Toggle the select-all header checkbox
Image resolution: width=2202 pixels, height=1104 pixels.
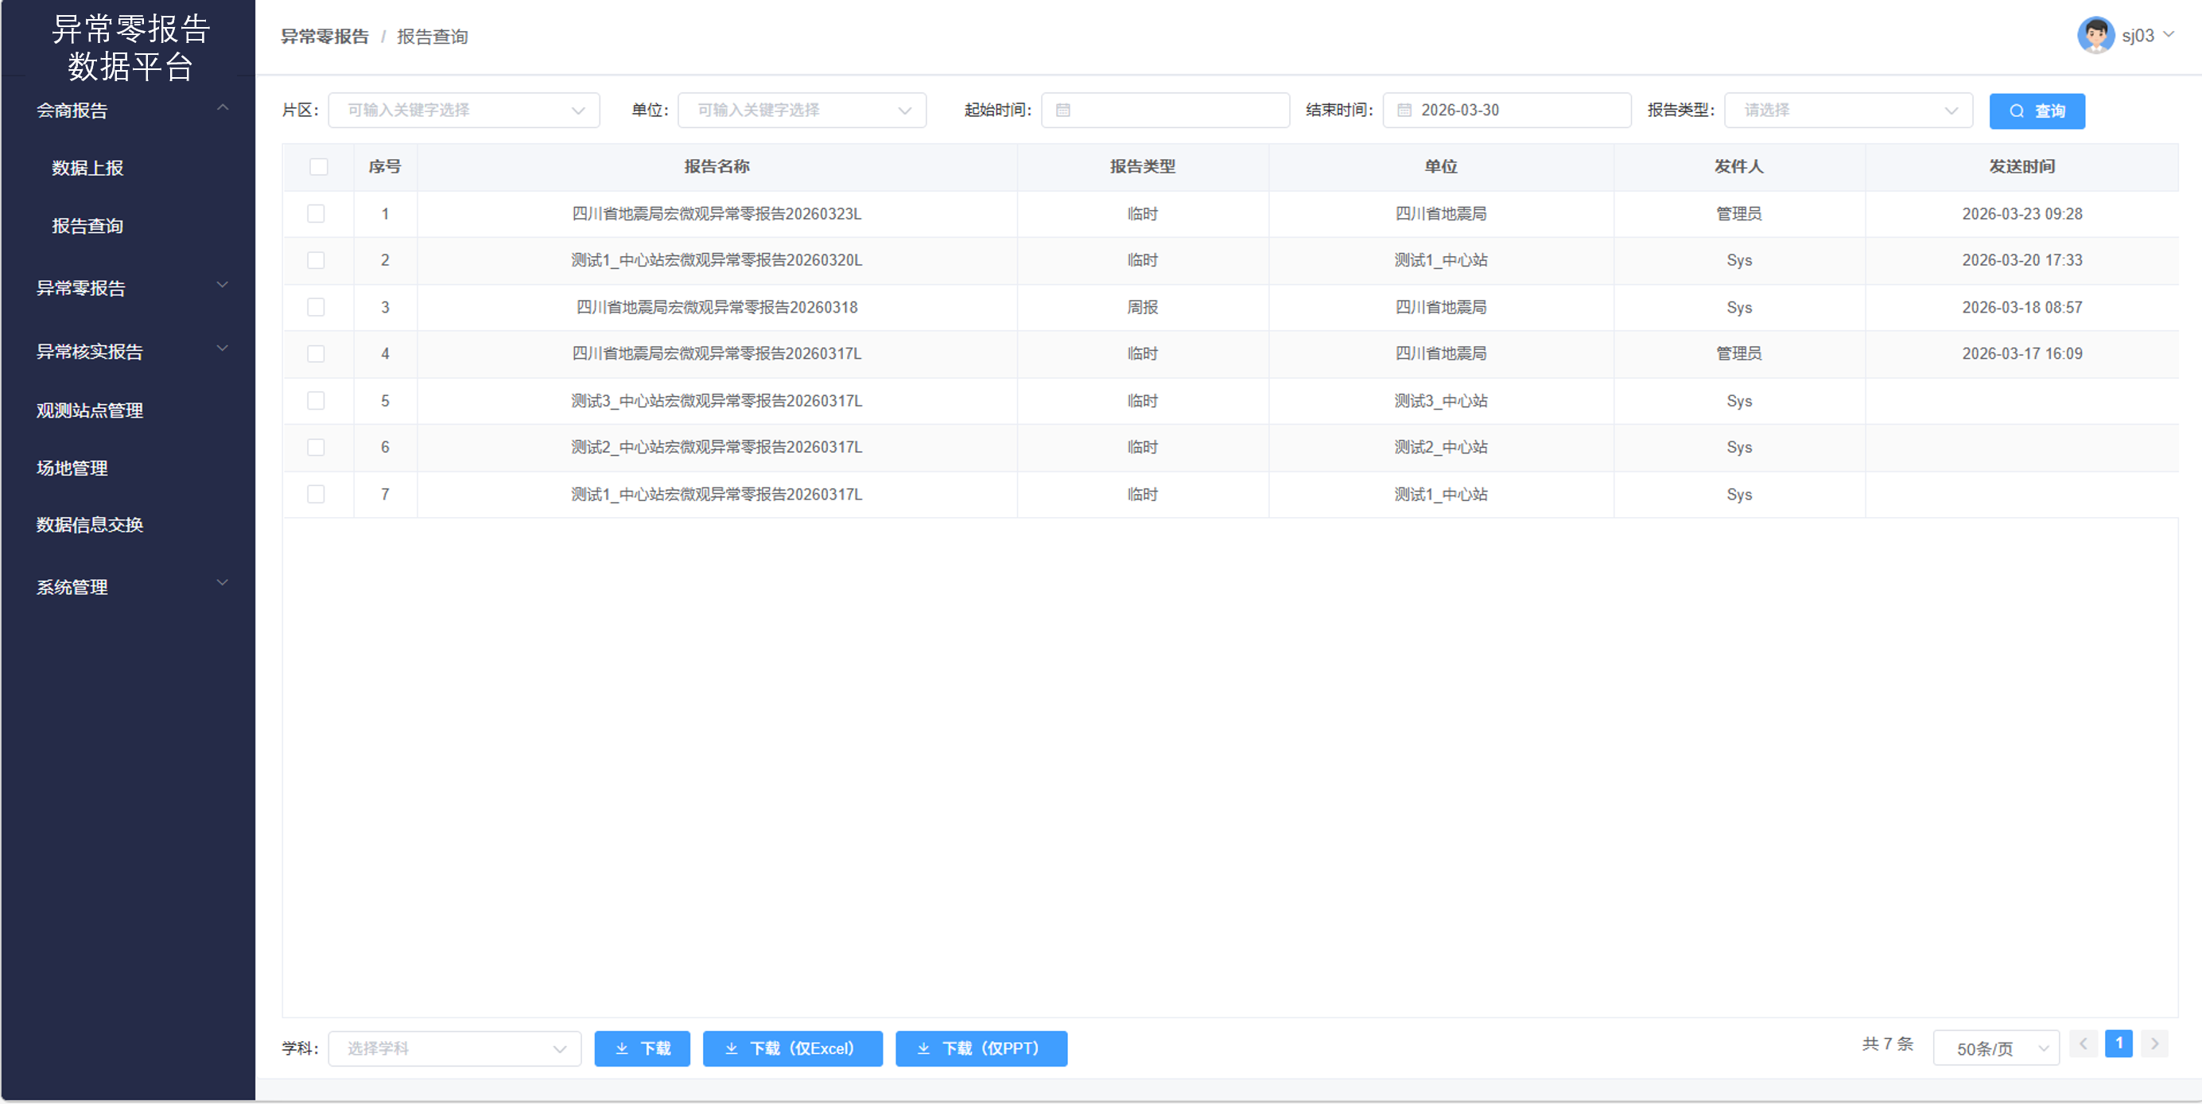coord(318,167)
